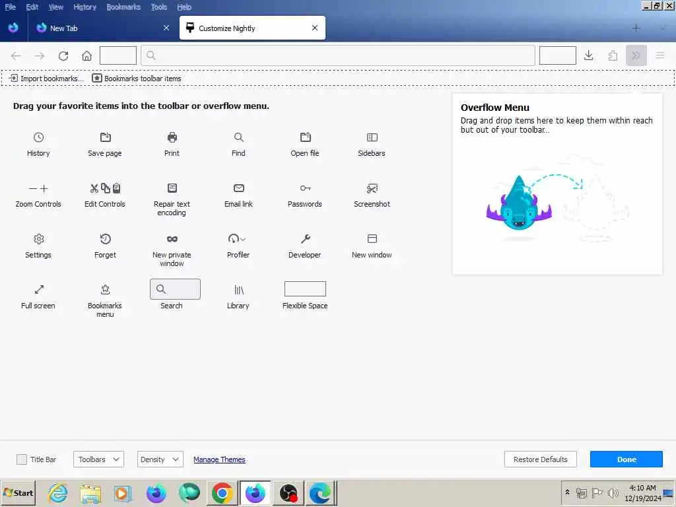This screenshot has height=507, width=676.
Task: Select the Screenshot scissors icon
Action: 372,188
